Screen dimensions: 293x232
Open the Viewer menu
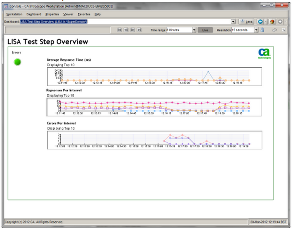coord(68,14)
